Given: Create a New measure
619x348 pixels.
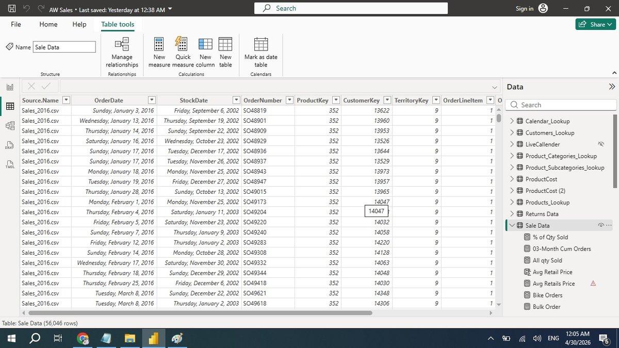Looking at the screenshot, I should (159, 53).
